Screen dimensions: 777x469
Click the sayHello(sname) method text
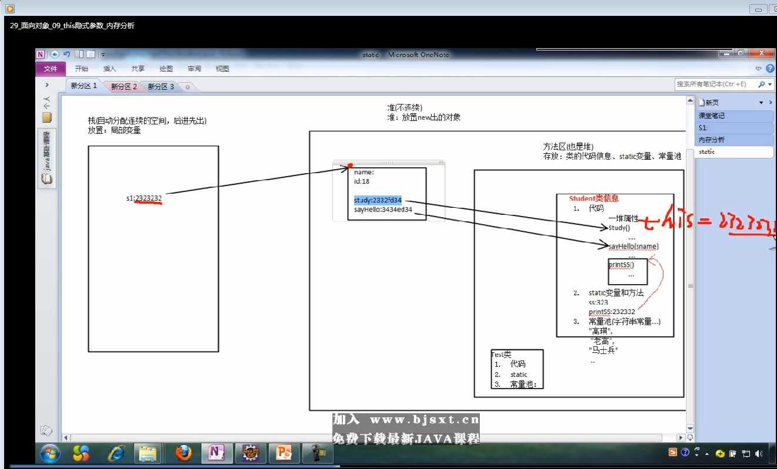tap(634, 246)
